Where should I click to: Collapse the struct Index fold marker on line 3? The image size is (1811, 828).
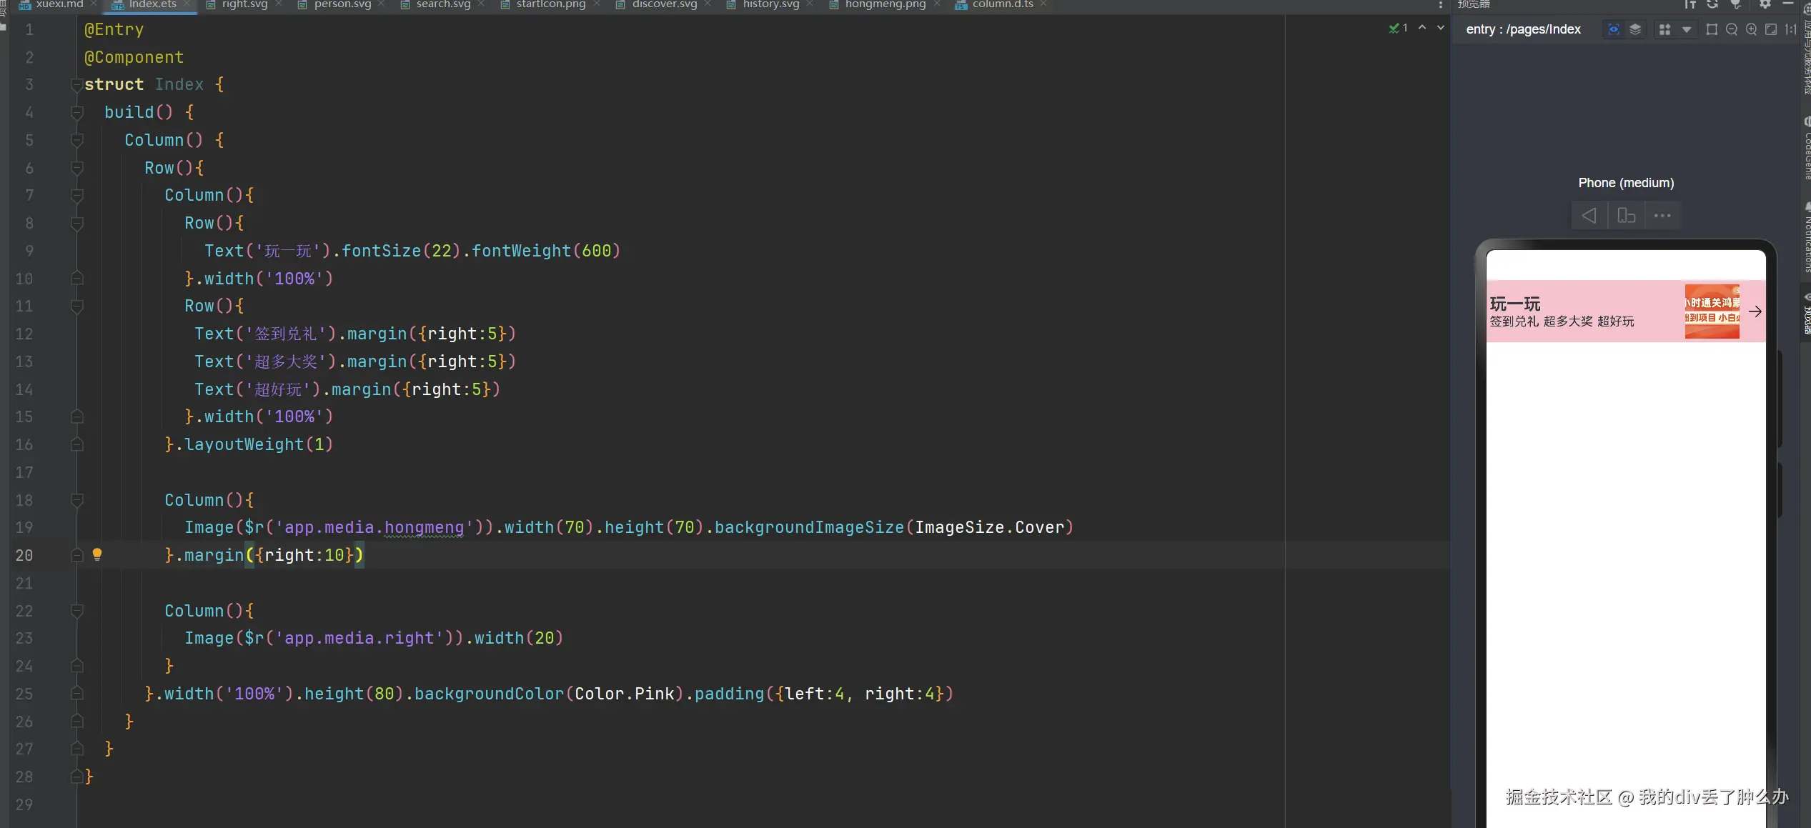[76, 85]
